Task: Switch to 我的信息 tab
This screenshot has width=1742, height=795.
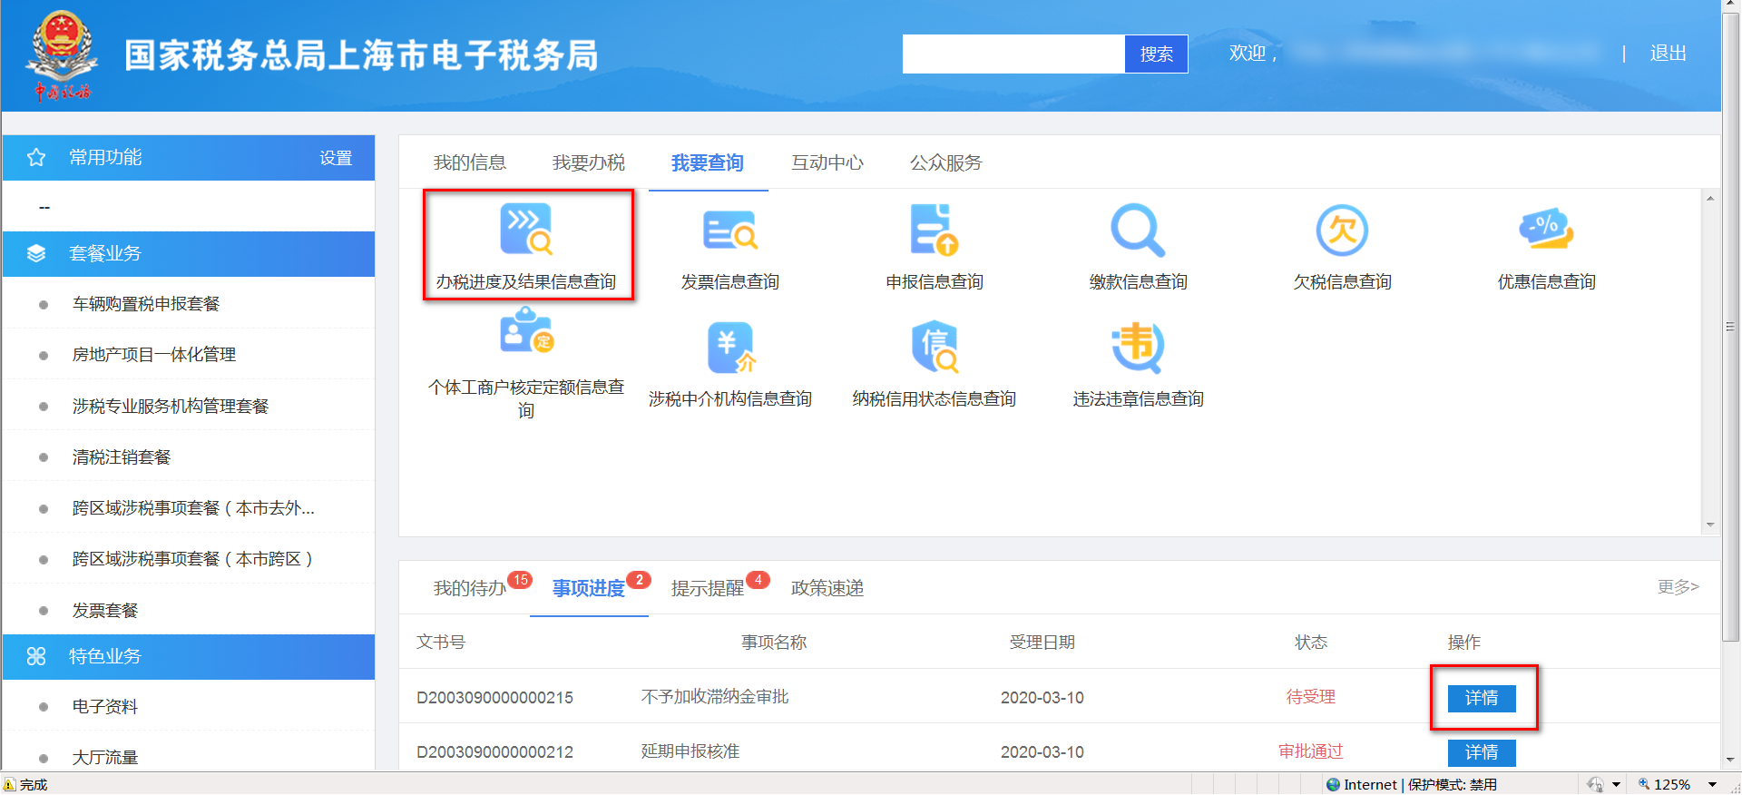Action: 470,162
